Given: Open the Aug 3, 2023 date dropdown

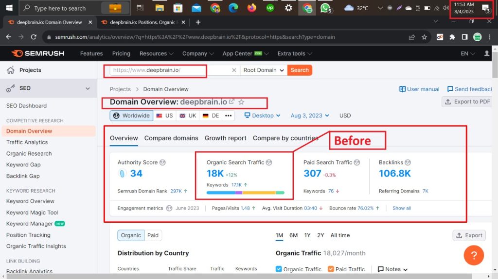Looking at the screenshot, I should (x=310, y=115).
